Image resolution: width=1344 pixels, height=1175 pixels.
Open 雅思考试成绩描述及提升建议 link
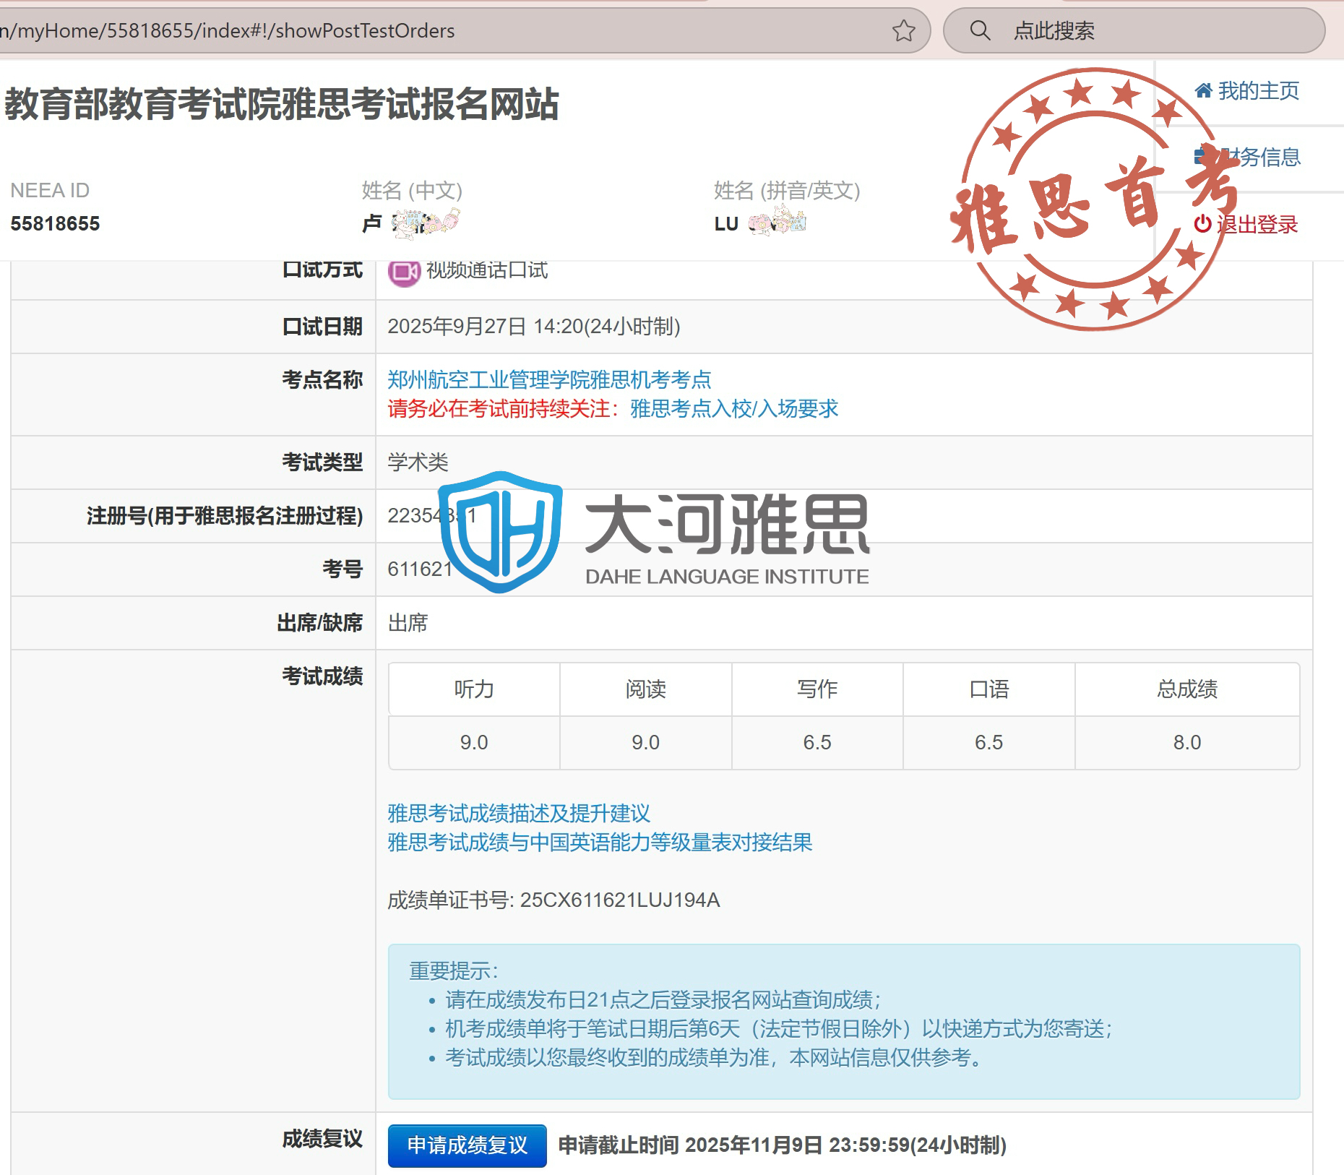(x=519, y=813)
